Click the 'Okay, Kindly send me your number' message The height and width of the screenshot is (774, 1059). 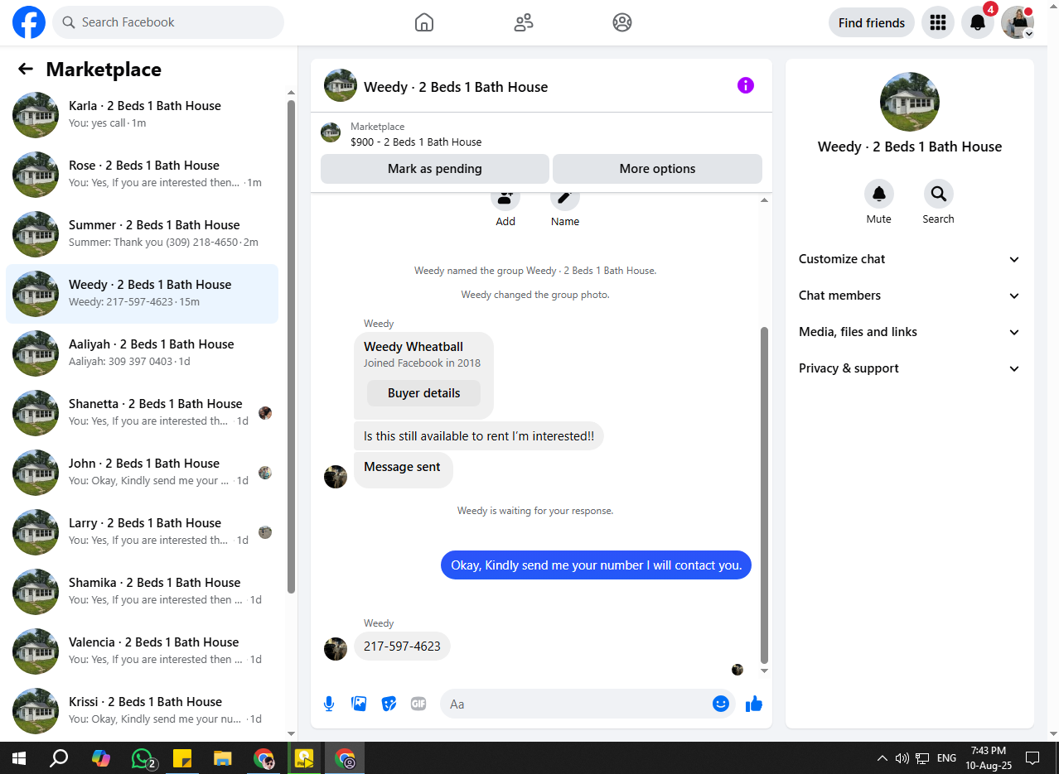click(596, 565)
